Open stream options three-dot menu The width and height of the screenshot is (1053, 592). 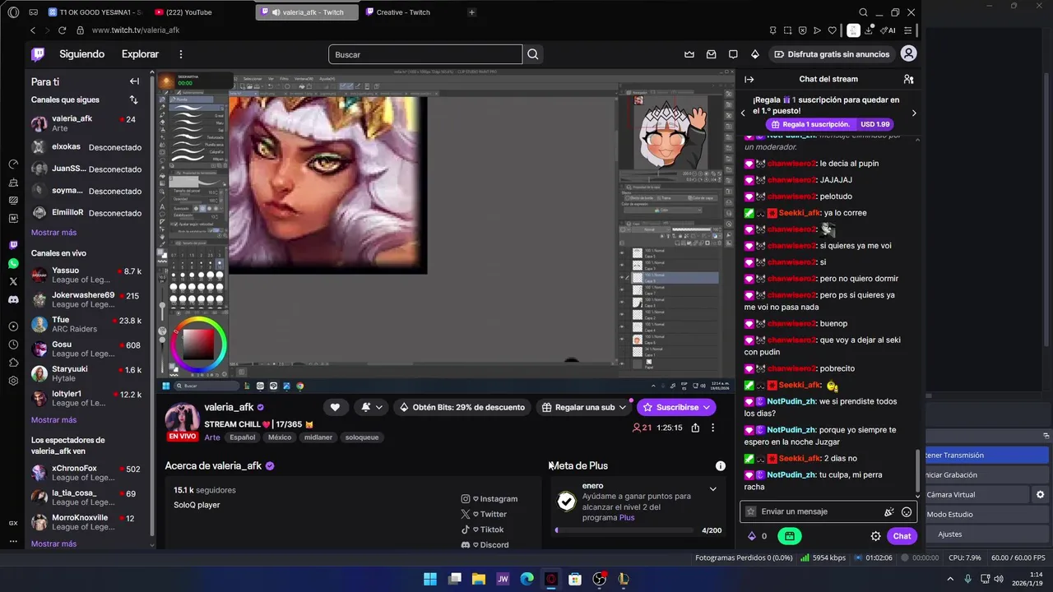pyautogui.click(x=713, y=428)
